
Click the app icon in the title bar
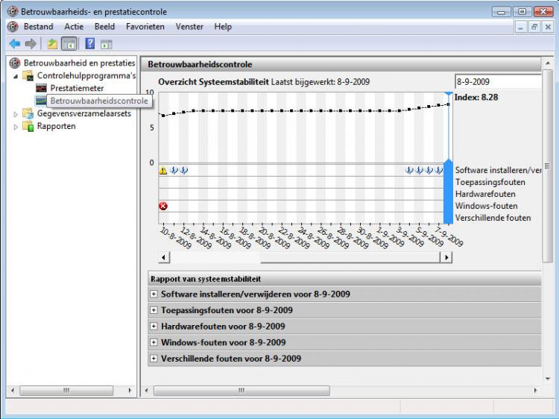(x=13, y=11)
